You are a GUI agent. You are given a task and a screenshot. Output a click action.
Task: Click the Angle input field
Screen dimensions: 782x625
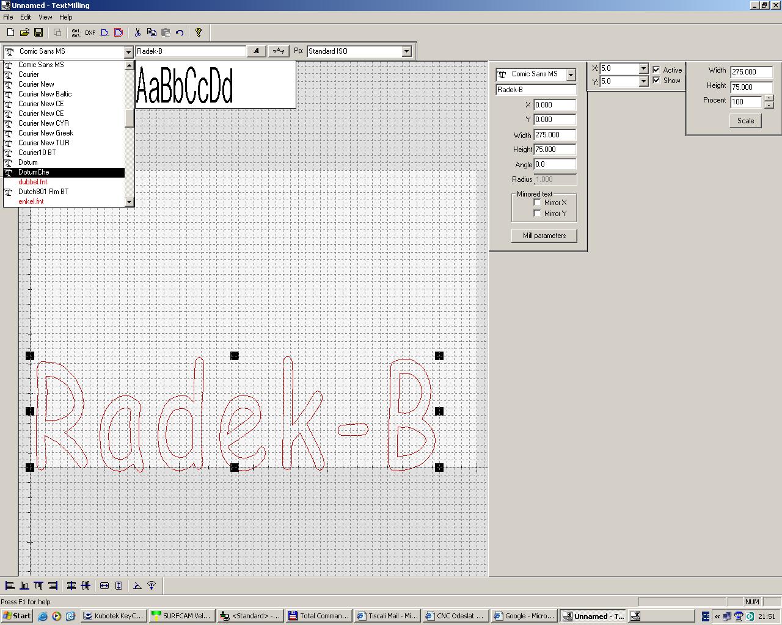(x=554, y=164)
